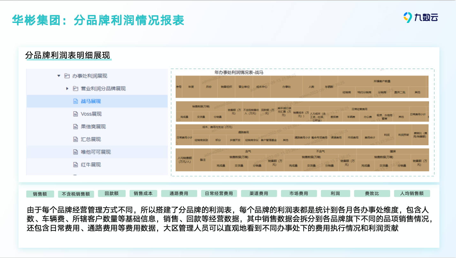Click the 利润 tag
The image size is (456, 258).
[335, 194]
